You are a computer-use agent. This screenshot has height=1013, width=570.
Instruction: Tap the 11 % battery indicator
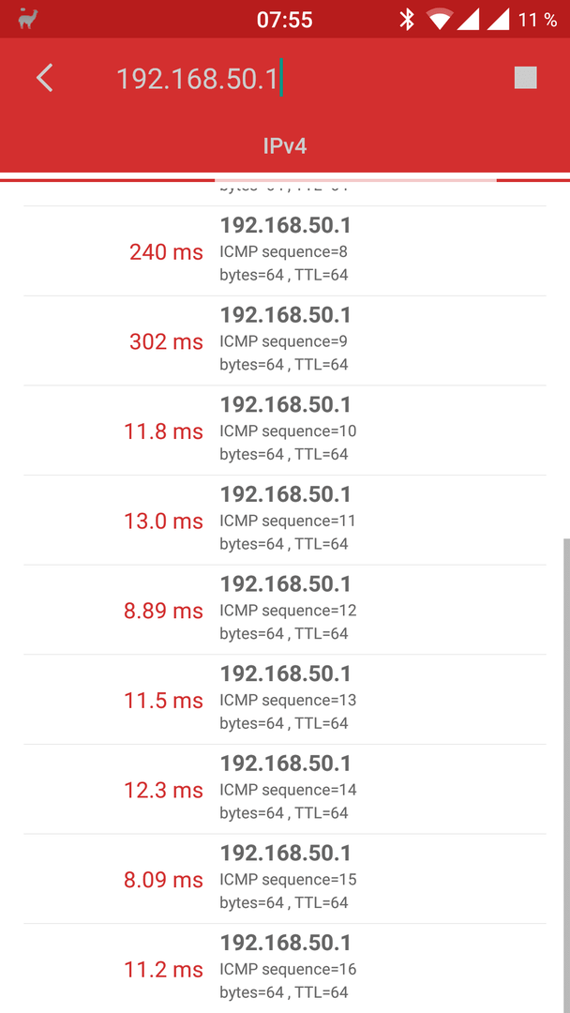[537, 20]
